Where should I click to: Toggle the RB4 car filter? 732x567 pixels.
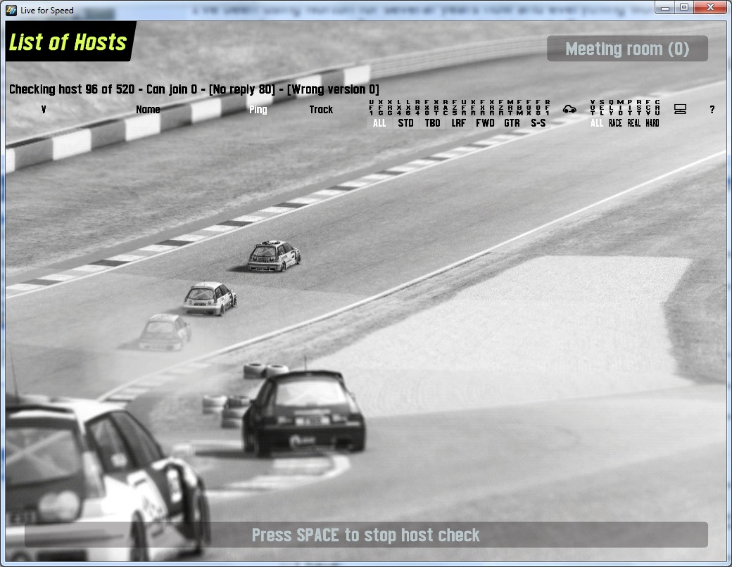pos(417,108)
